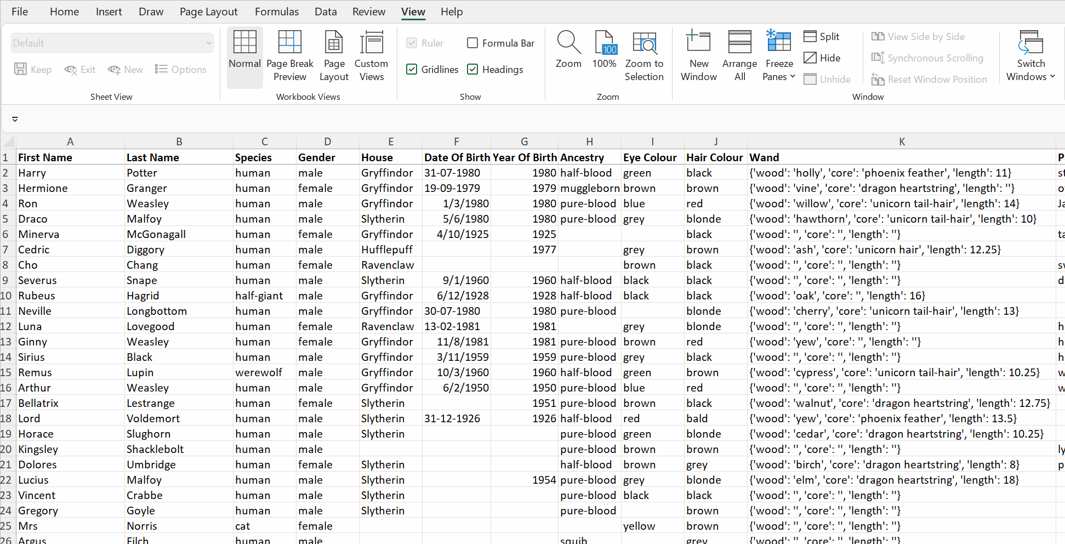1065x544 pixels.
Task: Open the Review tab
Action: click(x=368, y=12)
